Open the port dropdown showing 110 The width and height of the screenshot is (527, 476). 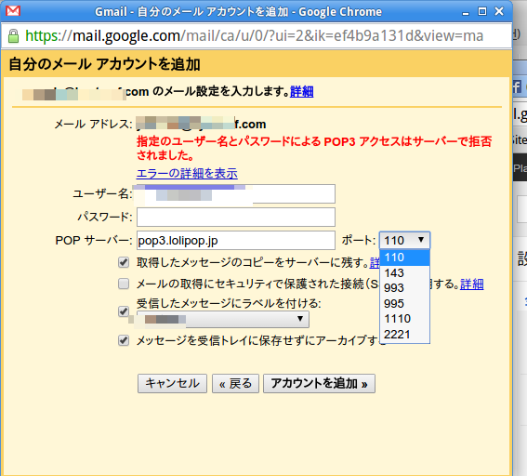[404, 241]
